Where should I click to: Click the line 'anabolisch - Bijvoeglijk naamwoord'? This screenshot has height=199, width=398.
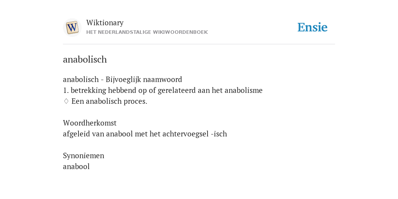122,79
